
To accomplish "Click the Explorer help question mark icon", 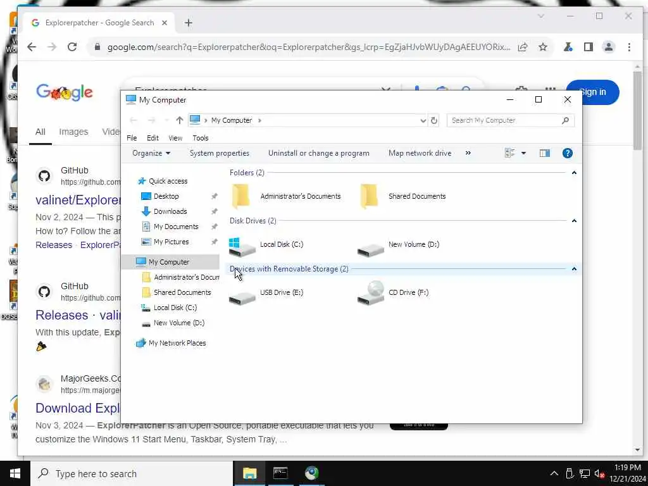I will pyautogui.click(x=568, y=153).
